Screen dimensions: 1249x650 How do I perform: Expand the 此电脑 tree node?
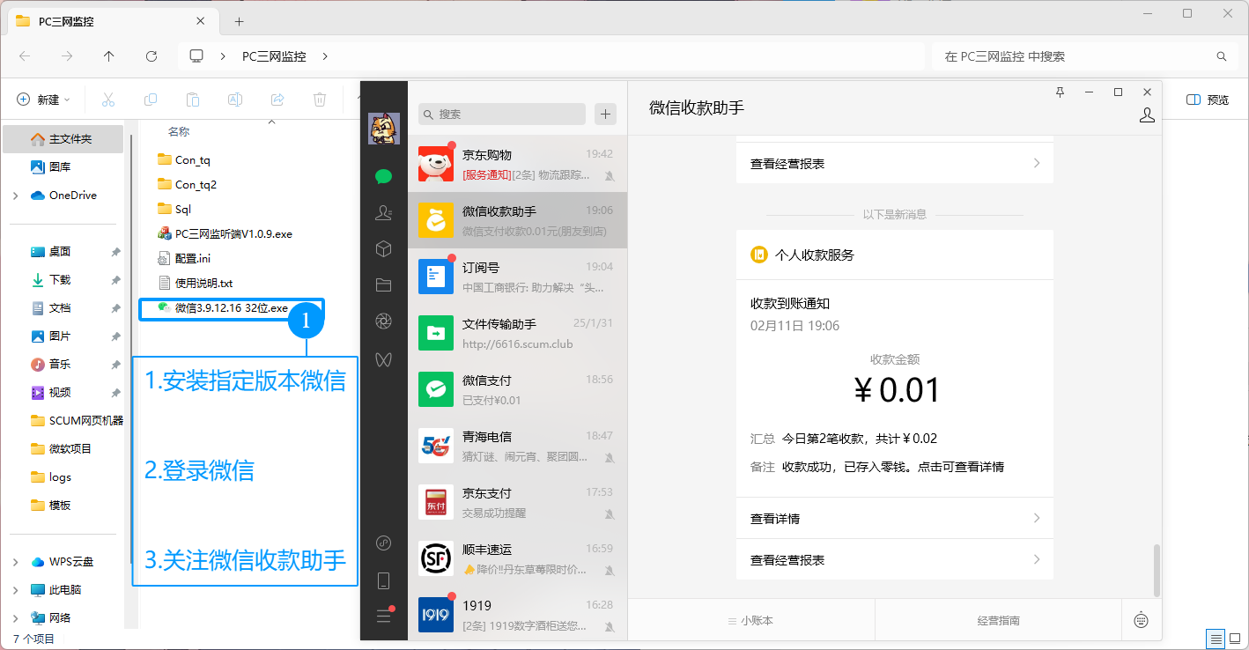tap(14, 589)
